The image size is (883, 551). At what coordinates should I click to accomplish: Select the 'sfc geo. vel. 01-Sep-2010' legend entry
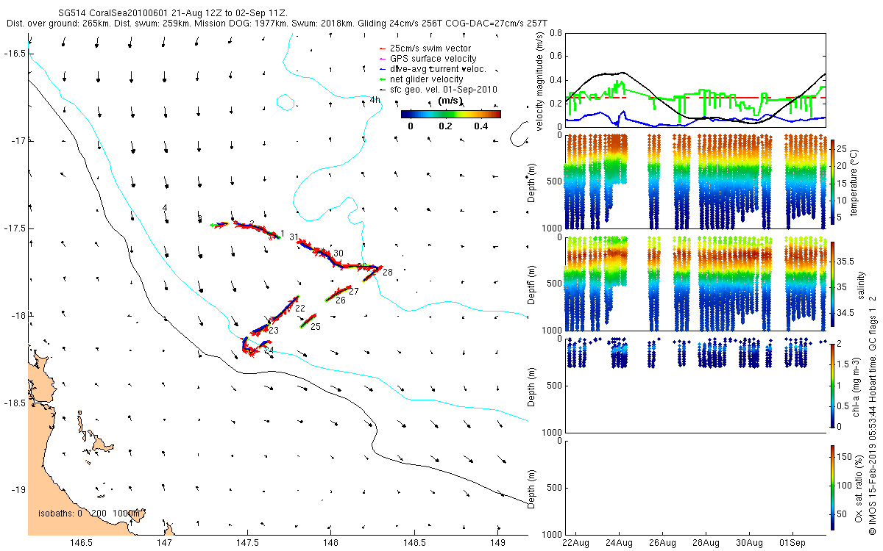click(444, 90)
